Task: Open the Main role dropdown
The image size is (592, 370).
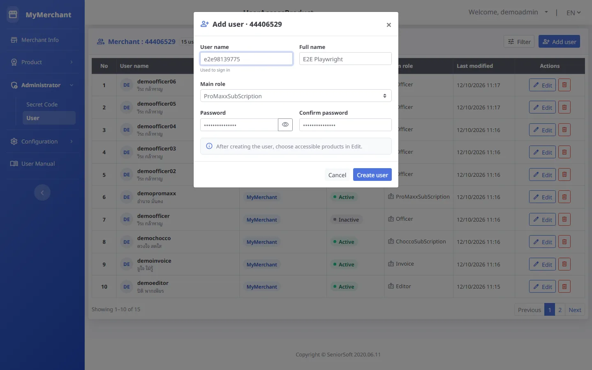Action: 296,96
